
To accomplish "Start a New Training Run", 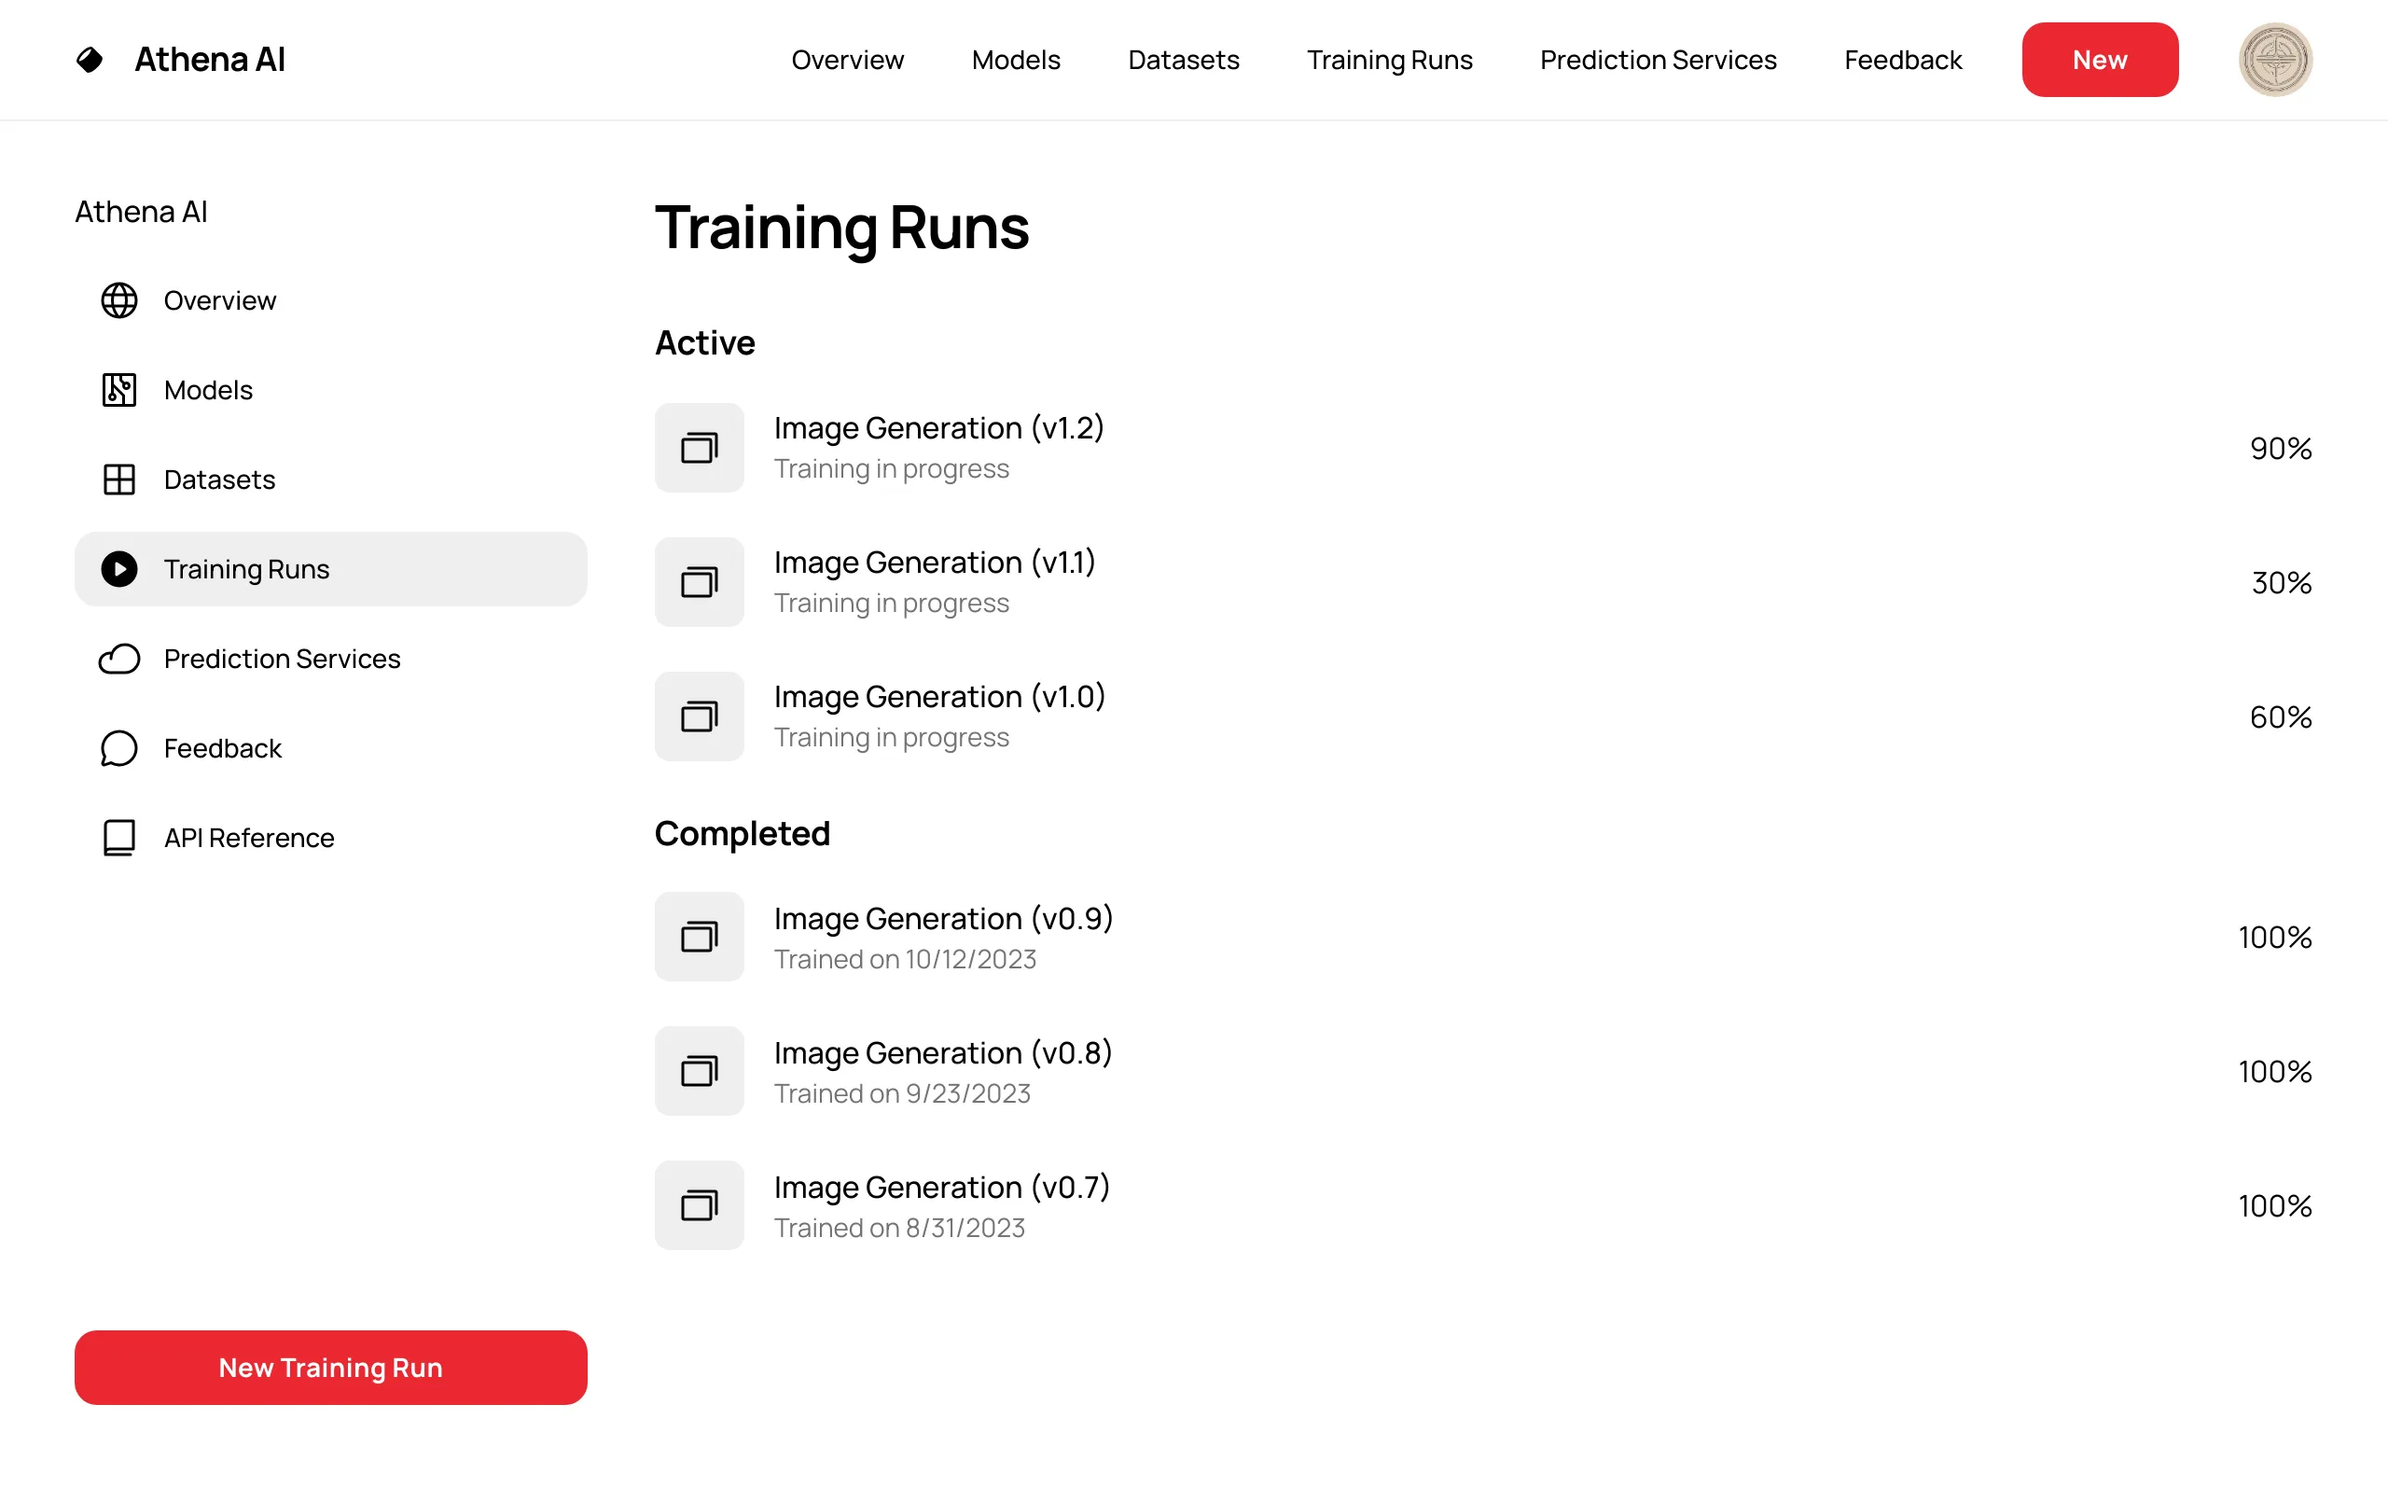I will pyautogui.click(x=330, y=1367).
